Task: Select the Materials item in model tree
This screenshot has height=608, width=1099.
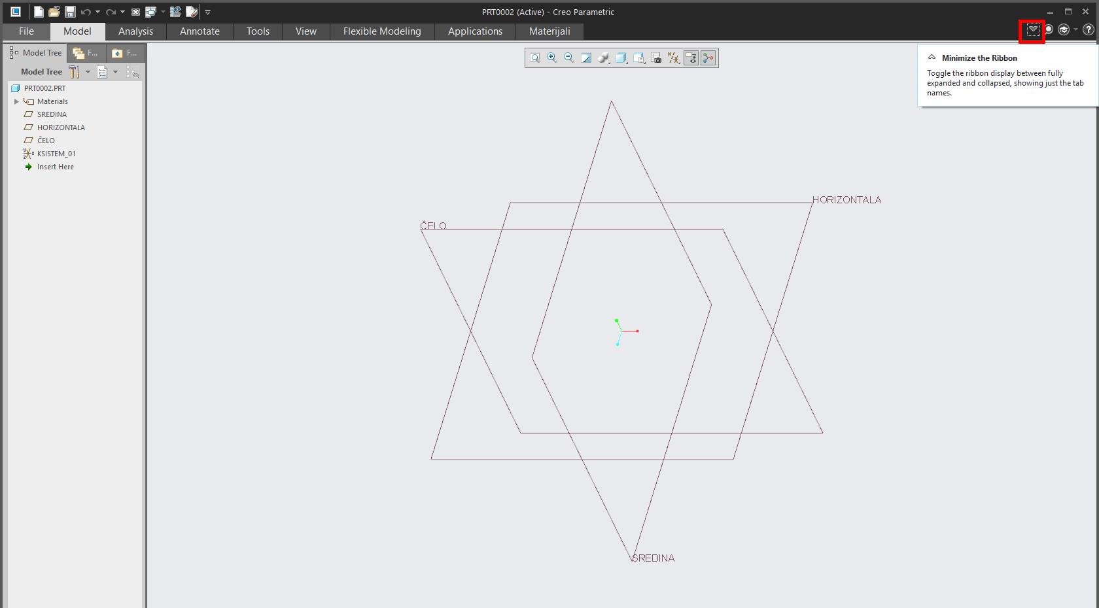Action: coord(52,101)
